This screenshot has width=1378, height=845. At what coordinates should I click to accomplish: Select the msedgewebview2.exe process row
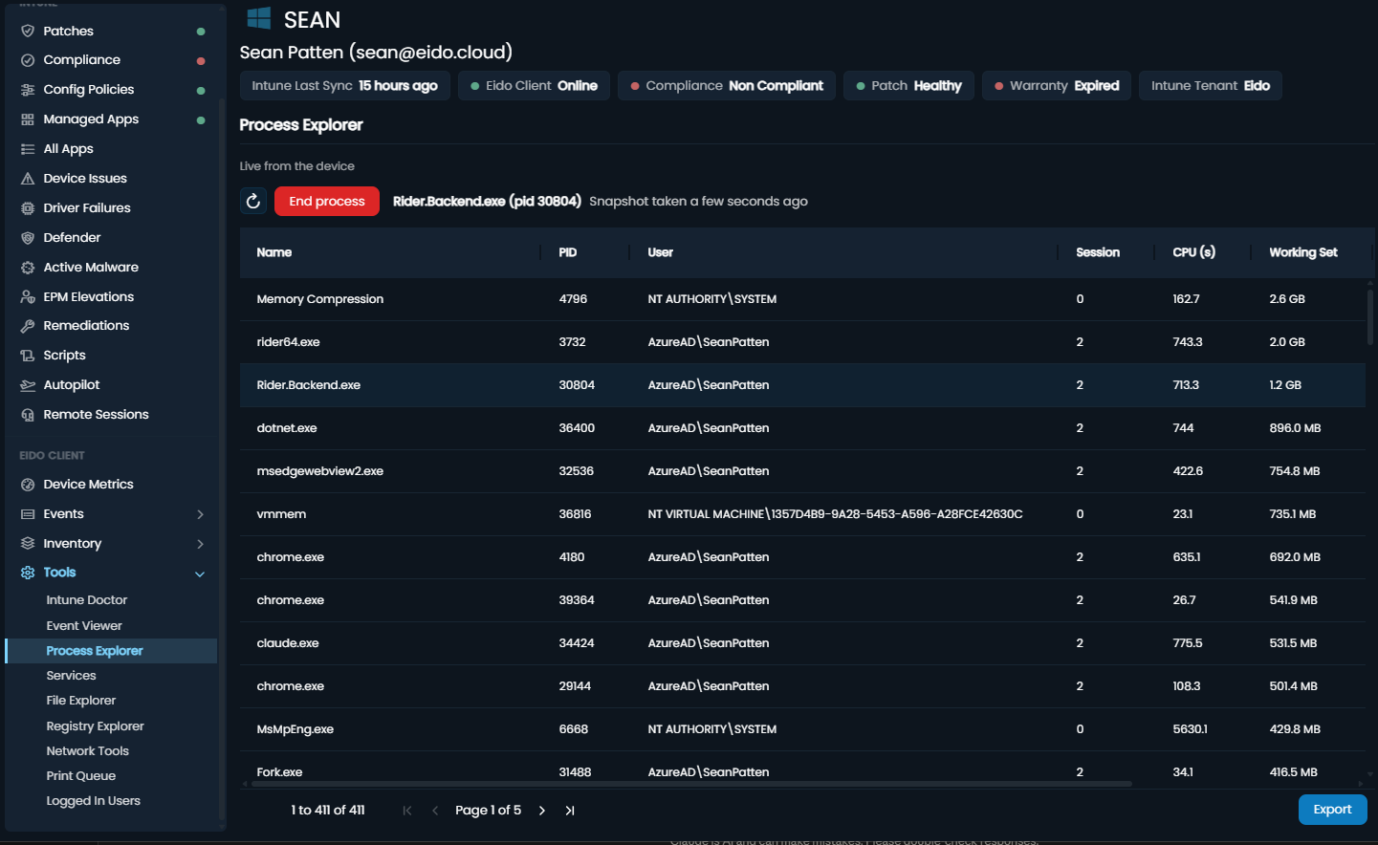(x=802, y=471)
